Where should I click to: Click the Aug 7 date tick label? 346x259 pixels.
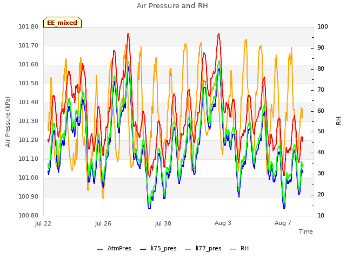click(283, 223)
